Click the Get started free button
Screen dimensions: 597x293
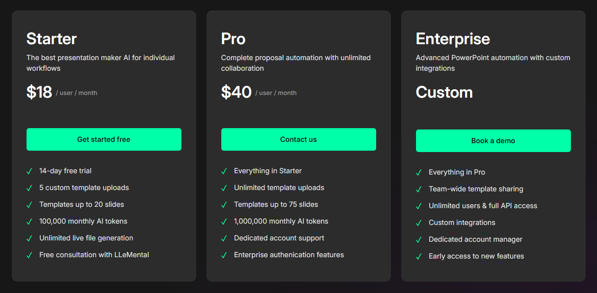click(x=104, y=139)
